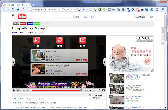Screen dimensions: 168x110
Task: Select HD(22) quality button
Action: pos(23,24)
